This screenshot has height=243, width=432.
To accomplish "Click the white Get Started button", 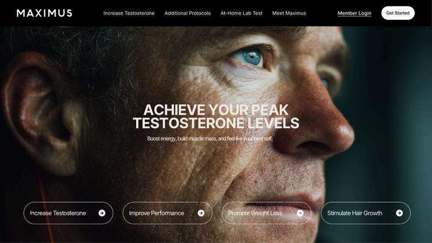I will pyautogui.click(x=398, y=13).
